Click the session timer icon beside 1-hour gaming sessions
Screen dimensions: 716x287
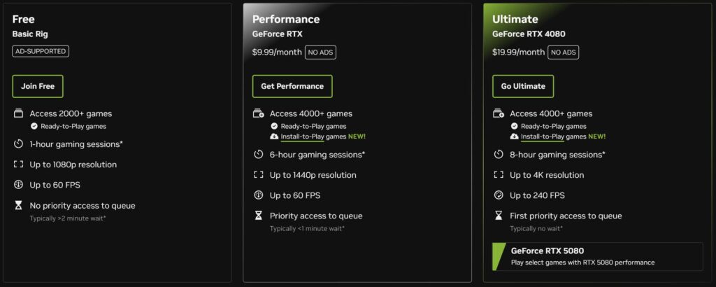click(x=19, y=144)
